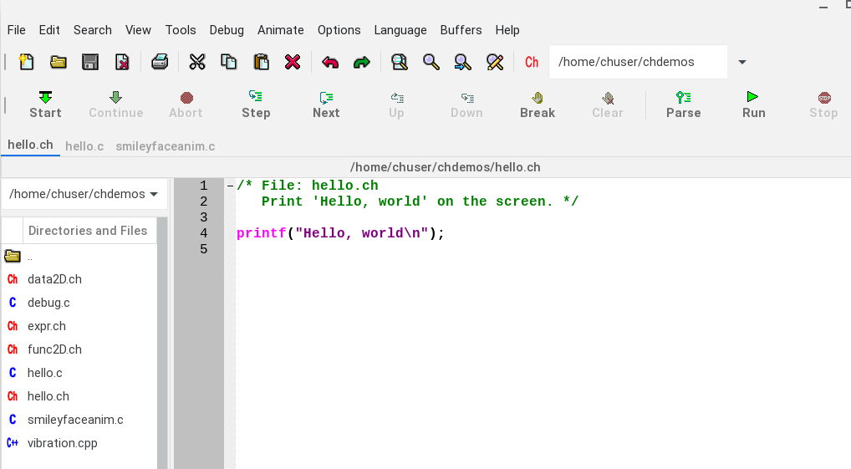Open the toolbar directory path dropdown arrow

tap(741, 62)
